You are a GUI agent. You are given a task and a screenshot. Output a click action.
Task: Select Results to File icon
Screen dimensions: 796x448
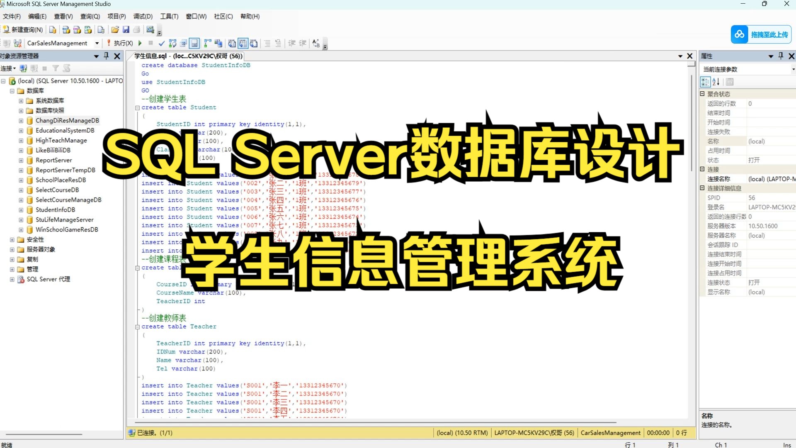[x=254, y=43]
